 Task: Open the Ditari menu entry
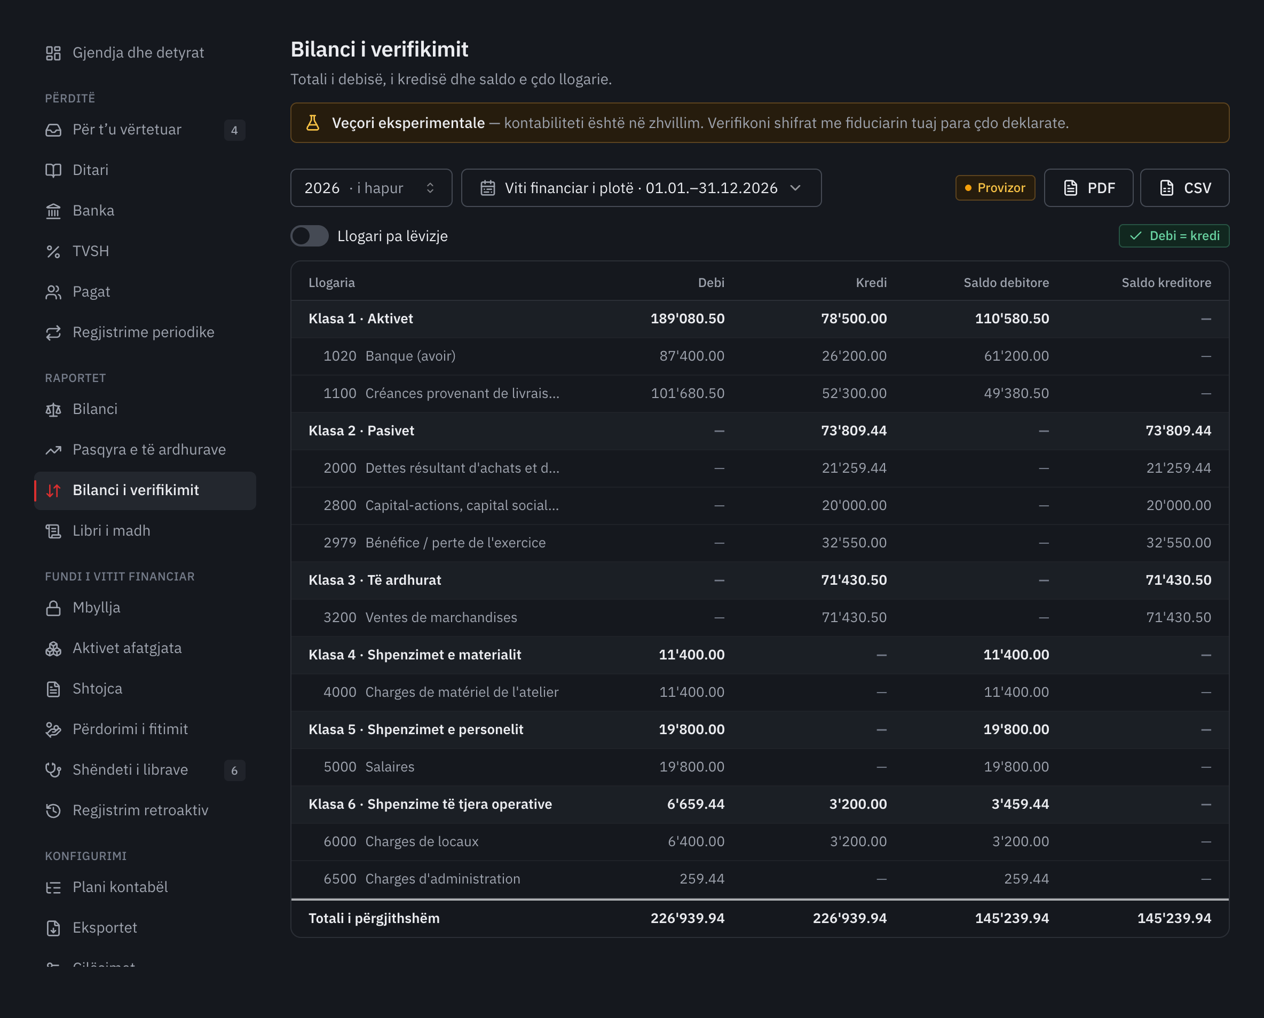(145, 171)
